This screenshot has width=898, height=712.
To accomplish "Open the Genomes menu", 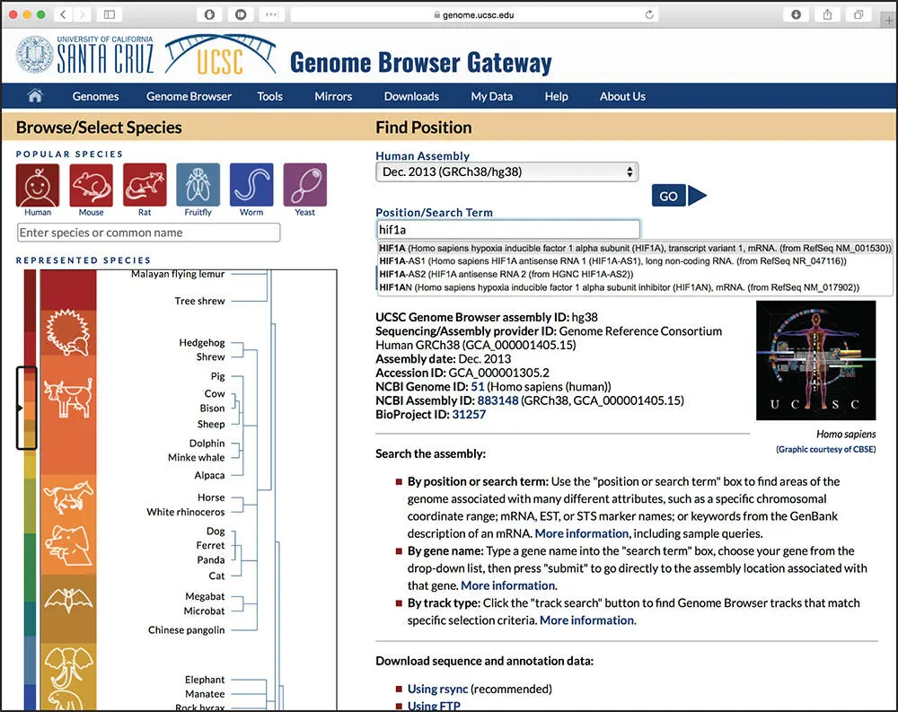I will [95, 96].
